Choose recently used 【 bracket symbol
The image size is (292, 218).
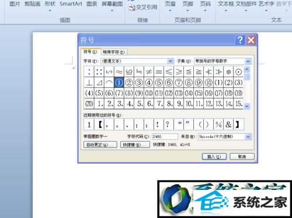[x=99, y=124]
